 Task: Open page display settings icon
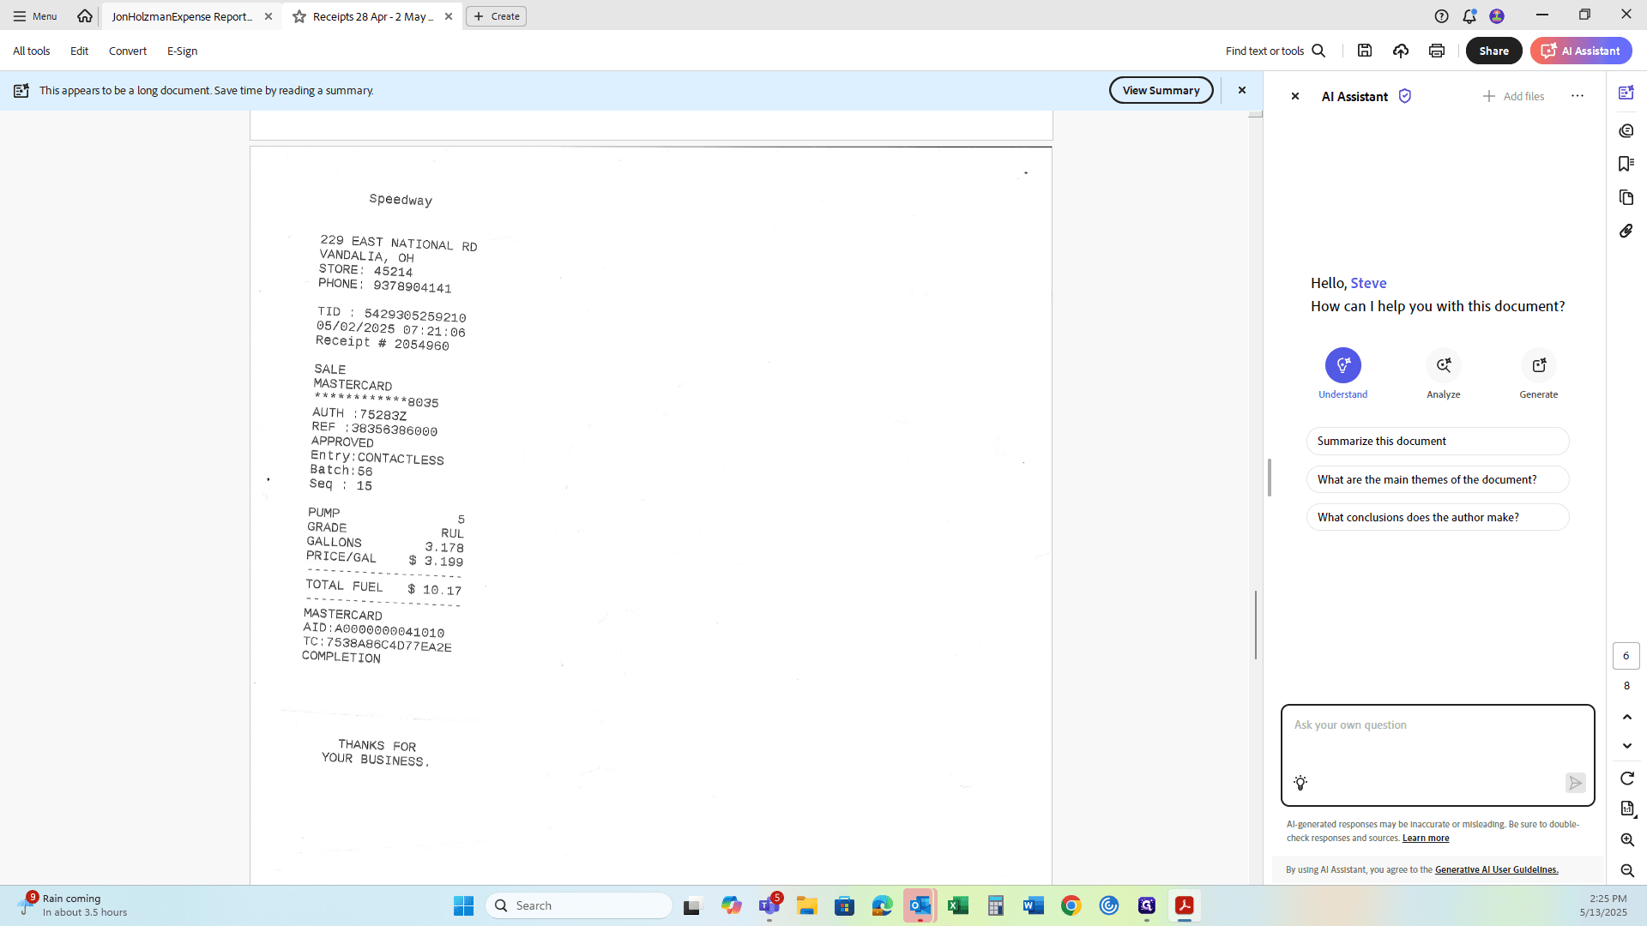[1627, 809]
